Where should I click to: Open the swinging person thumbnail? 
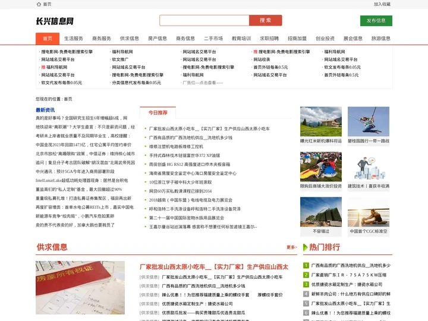tap(369, 120)
